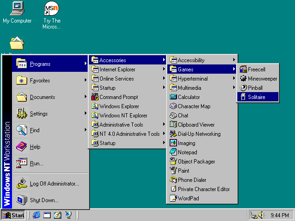This screenshot has width=295, height=221.
Task: Click the Chat program icon
Action: click(x=173, y=116)
